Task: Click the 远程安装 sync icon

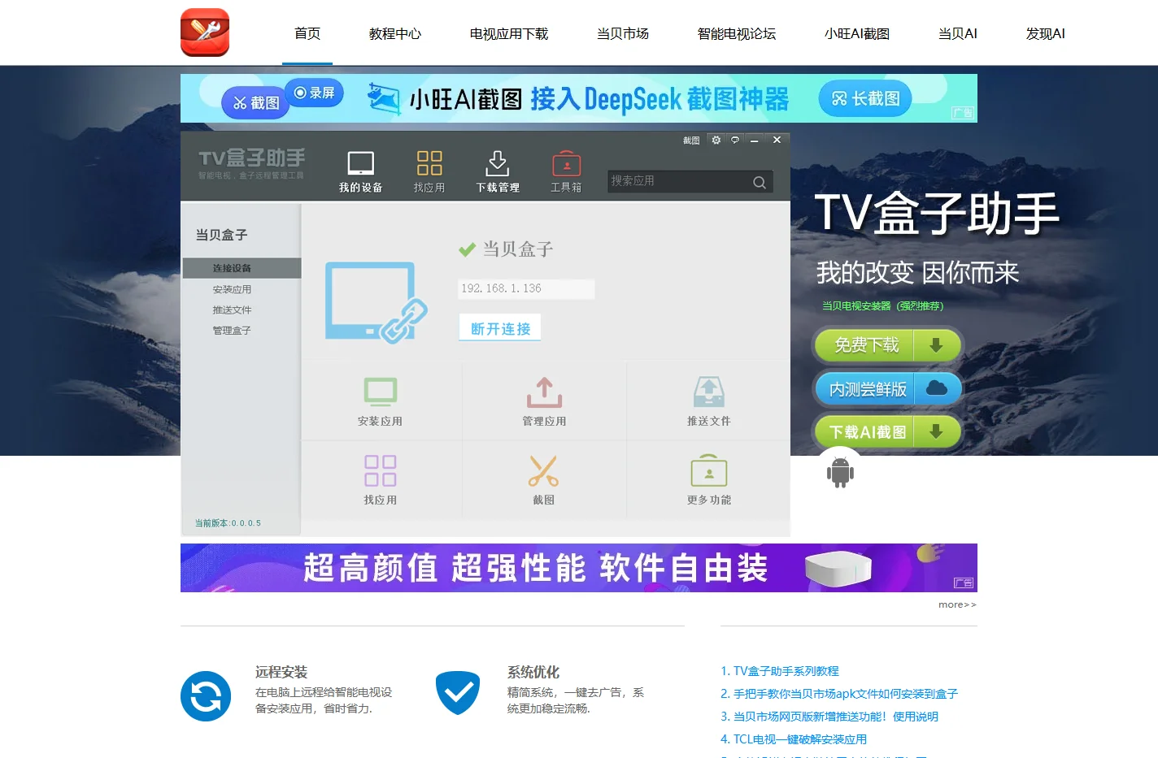Action: pyautogui.click(x=206, y=696)
